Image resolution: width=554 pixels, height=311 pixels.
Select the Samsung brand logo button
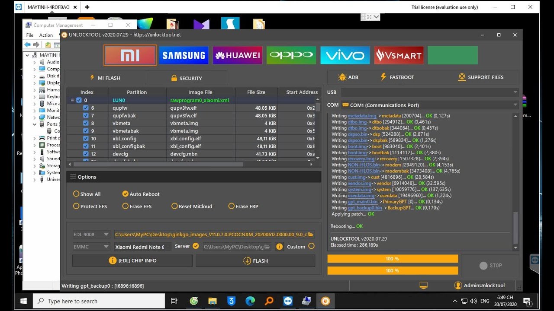(x=184, y=55)
